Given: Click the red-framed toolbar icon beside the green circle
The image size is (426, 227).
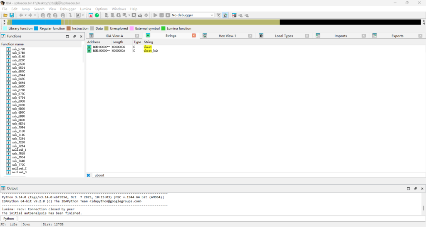Looking at the screenshot, I should coord(91,15).
